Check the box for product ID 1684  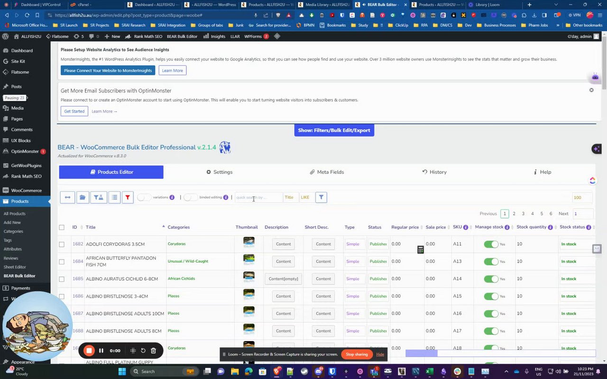(x=62, y=262)
